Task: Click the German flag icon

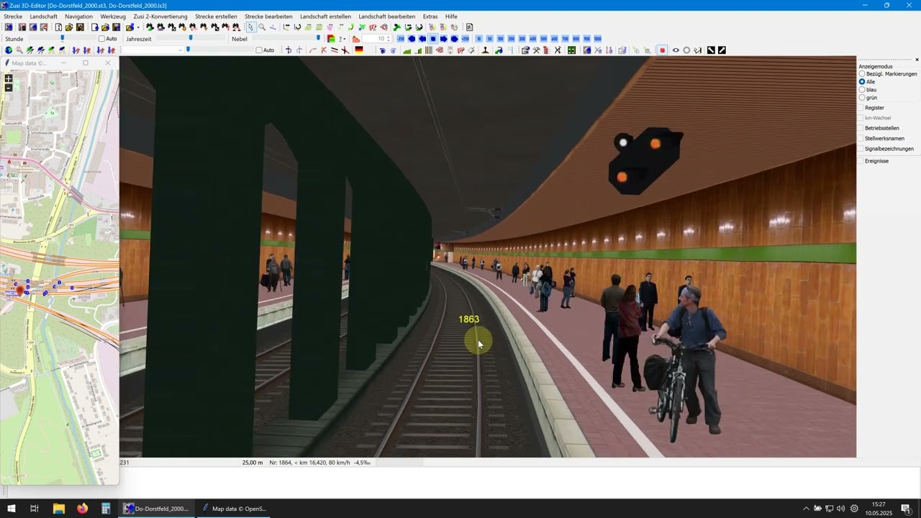Action: (359, 50)
